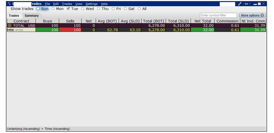Enable the Wed trades checkbox
The width and height of the screenshot is (274, 133).
pos(83,8)
